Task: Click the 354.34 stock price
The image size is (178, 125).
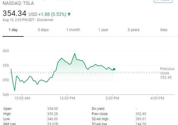Action: 14,13
